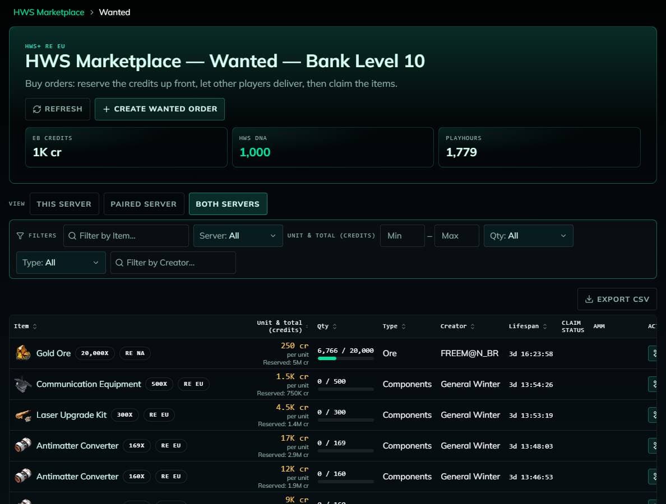Sort by the Type column arrows
The image size is (666, 504).
click(404, 326)
